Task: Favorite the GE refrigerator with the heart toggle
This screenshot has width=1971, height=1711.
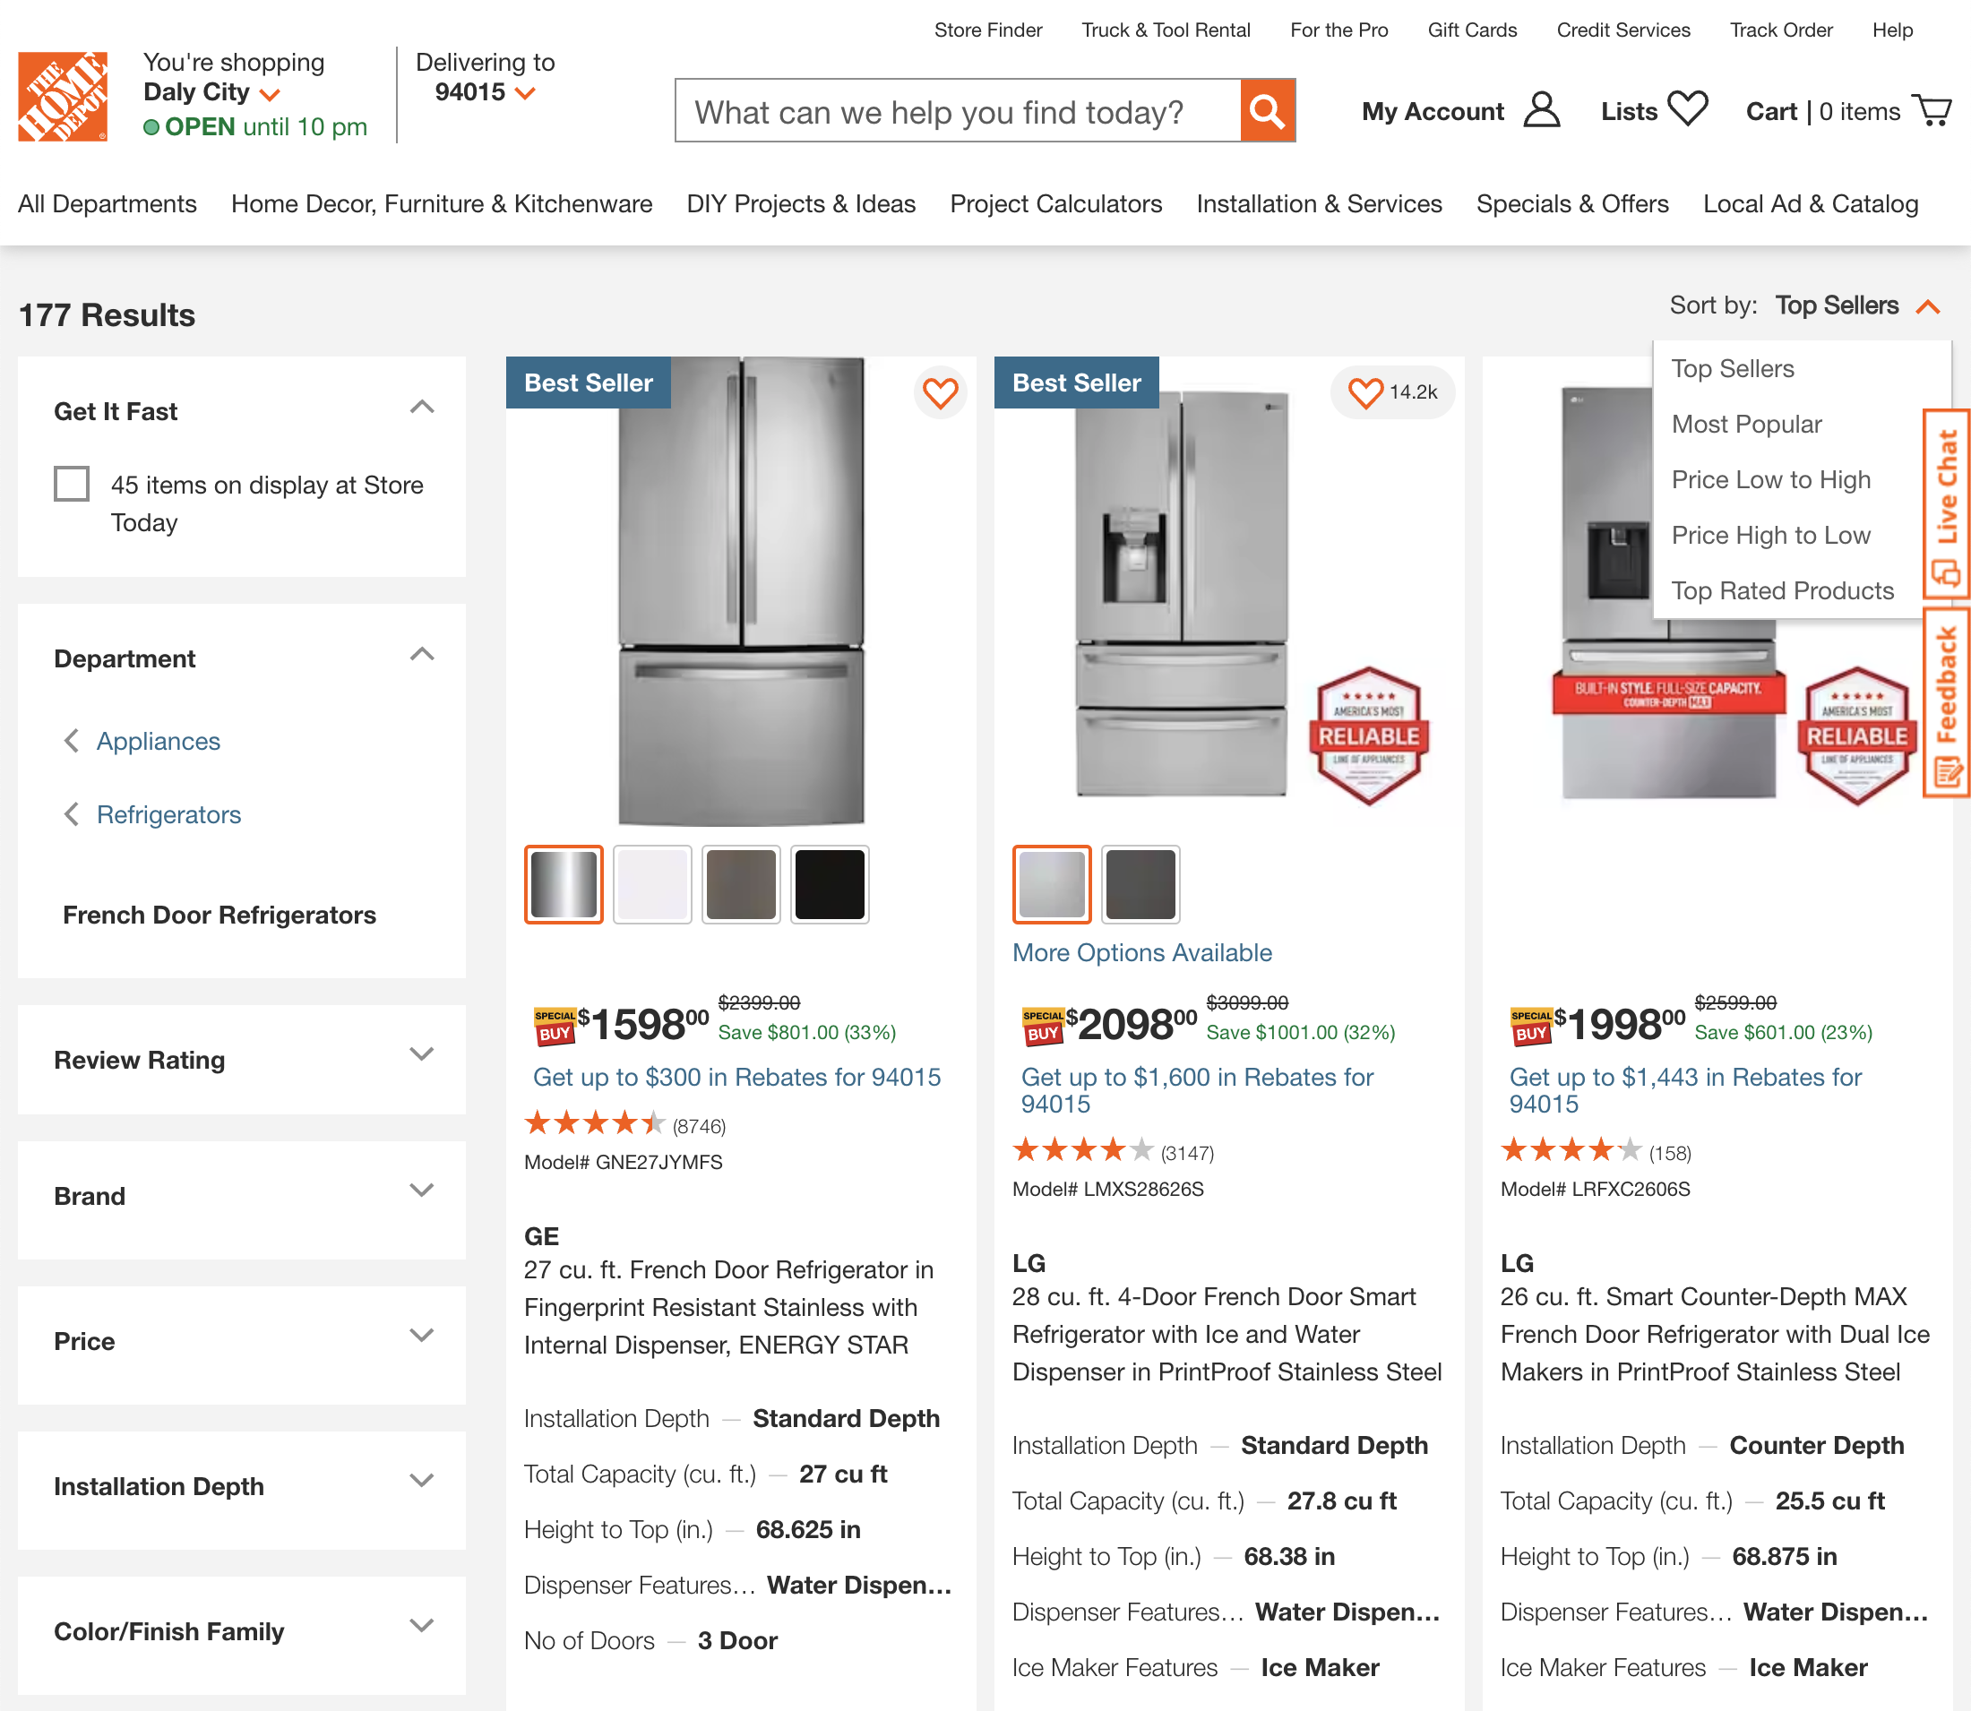Action: (x=940, y=391)
